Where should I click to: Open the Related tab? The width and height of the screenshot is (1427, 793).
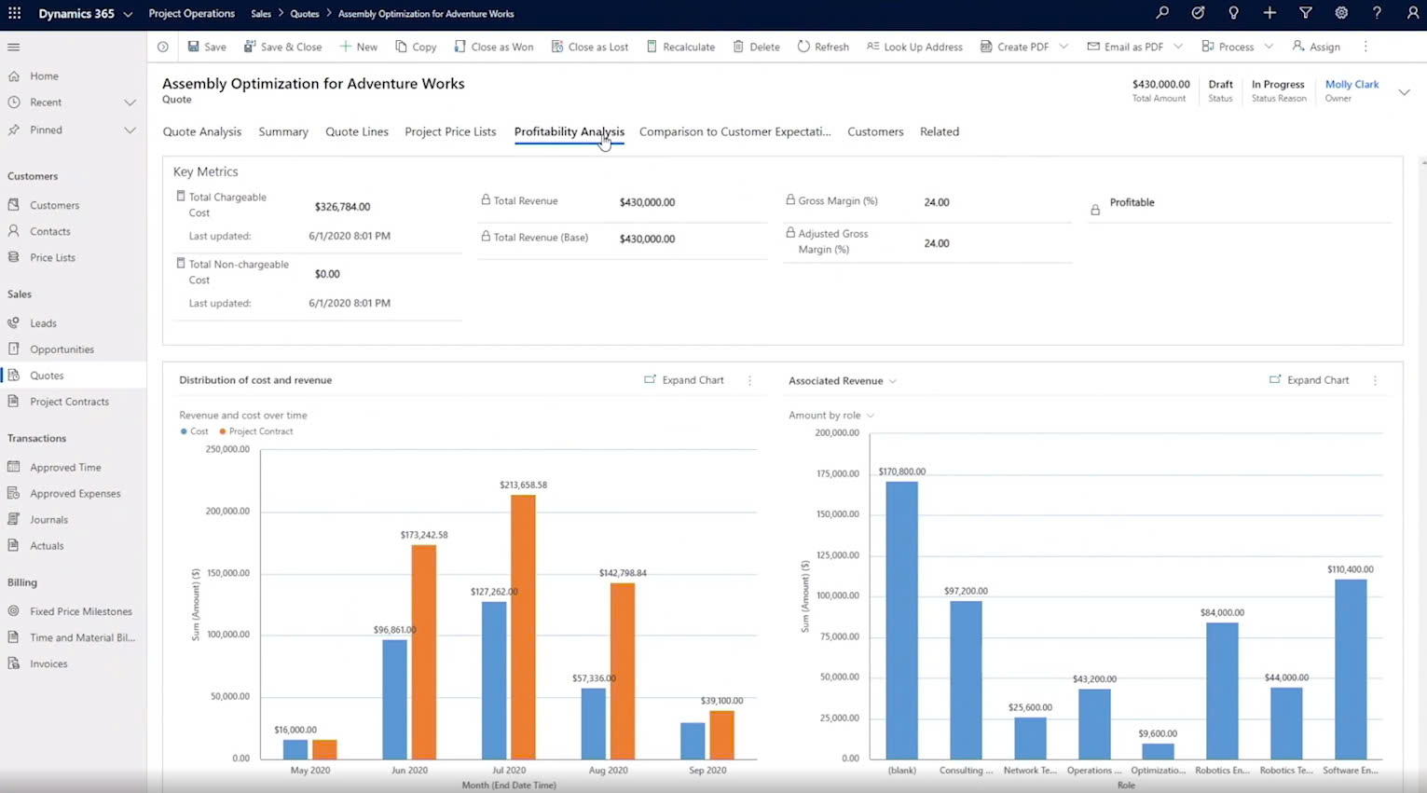(940, 131)
